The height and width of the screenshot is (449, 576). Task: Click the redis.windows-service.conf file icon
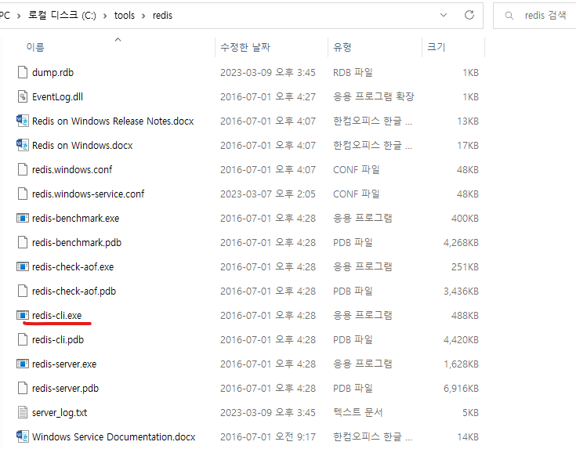tap(23, 194)
